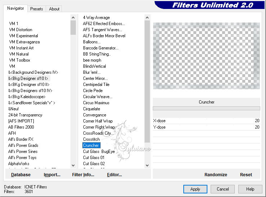Select the AB Filters 2000 category
266x197 pixels.
[x=21, y=127]
